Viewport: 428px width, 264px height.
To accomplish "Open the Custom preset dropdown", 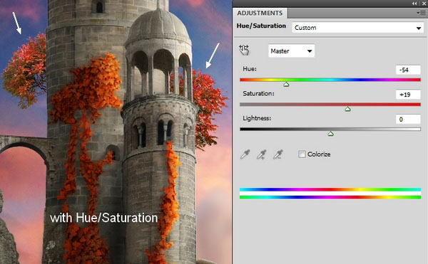I will [357, 28].
